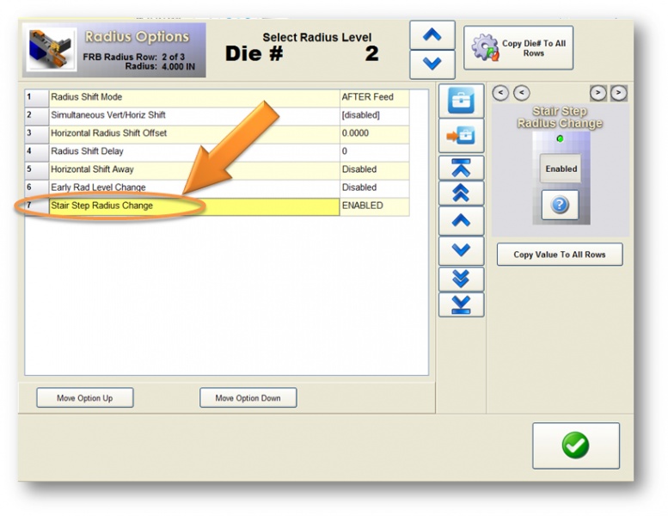Jump to the top row with bar-chevron button

click(462, 168)
